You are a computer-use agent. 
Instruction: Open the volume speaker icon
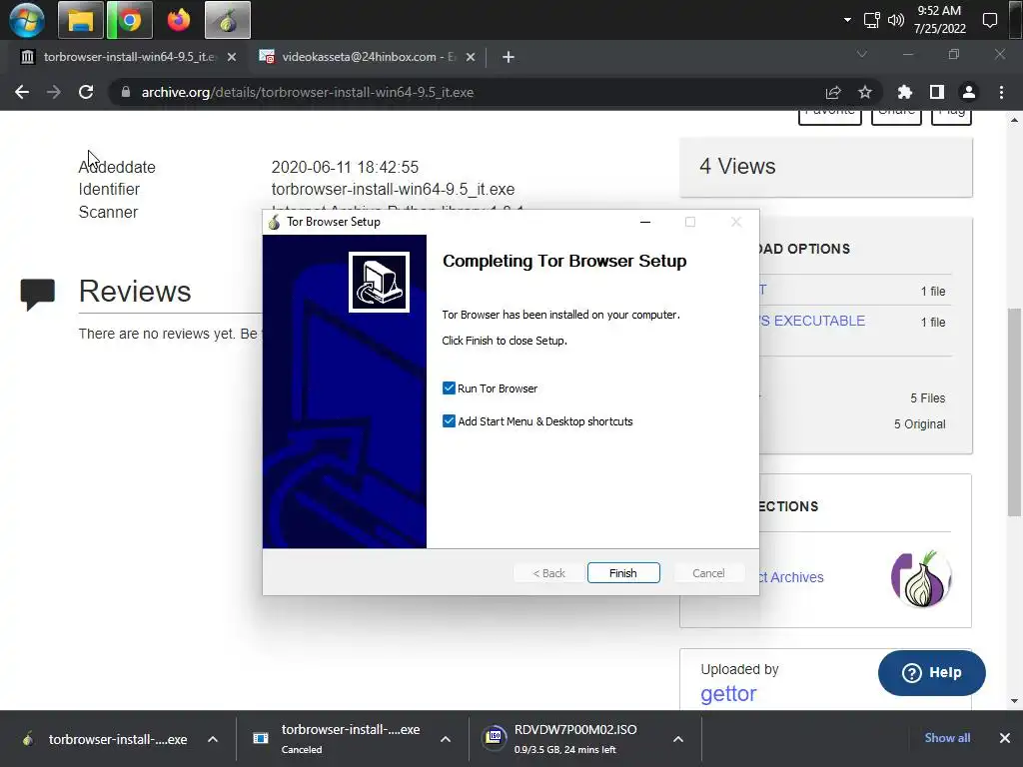[896, 20]
